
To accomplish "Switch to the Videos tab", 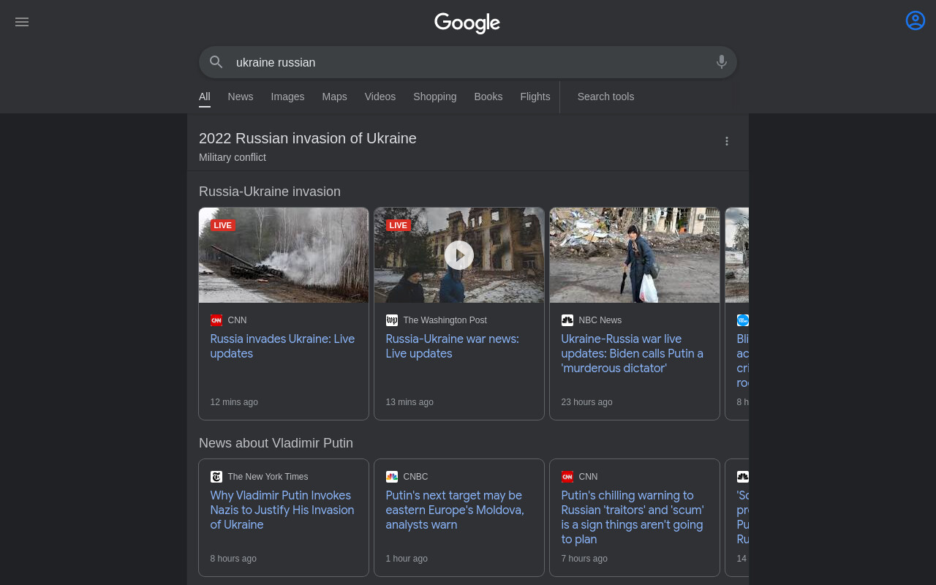I will [x=380, y=97].
